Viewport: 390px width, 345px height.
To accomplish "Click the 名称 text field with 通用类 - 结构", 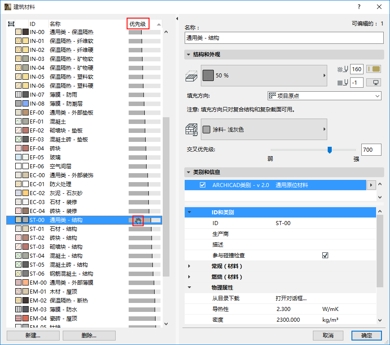I will 284,38.
